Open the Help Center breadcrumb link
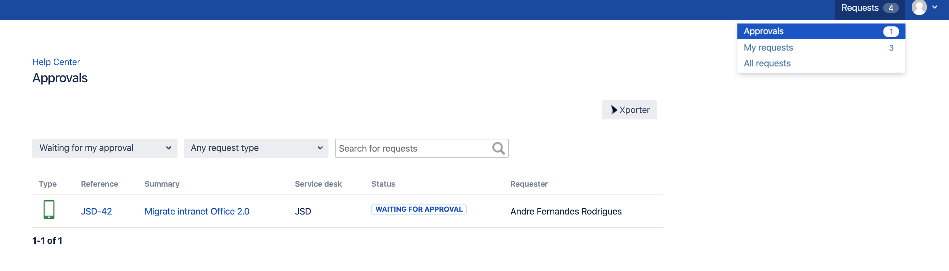The image size is (949, 271). (x=56, y=62)
